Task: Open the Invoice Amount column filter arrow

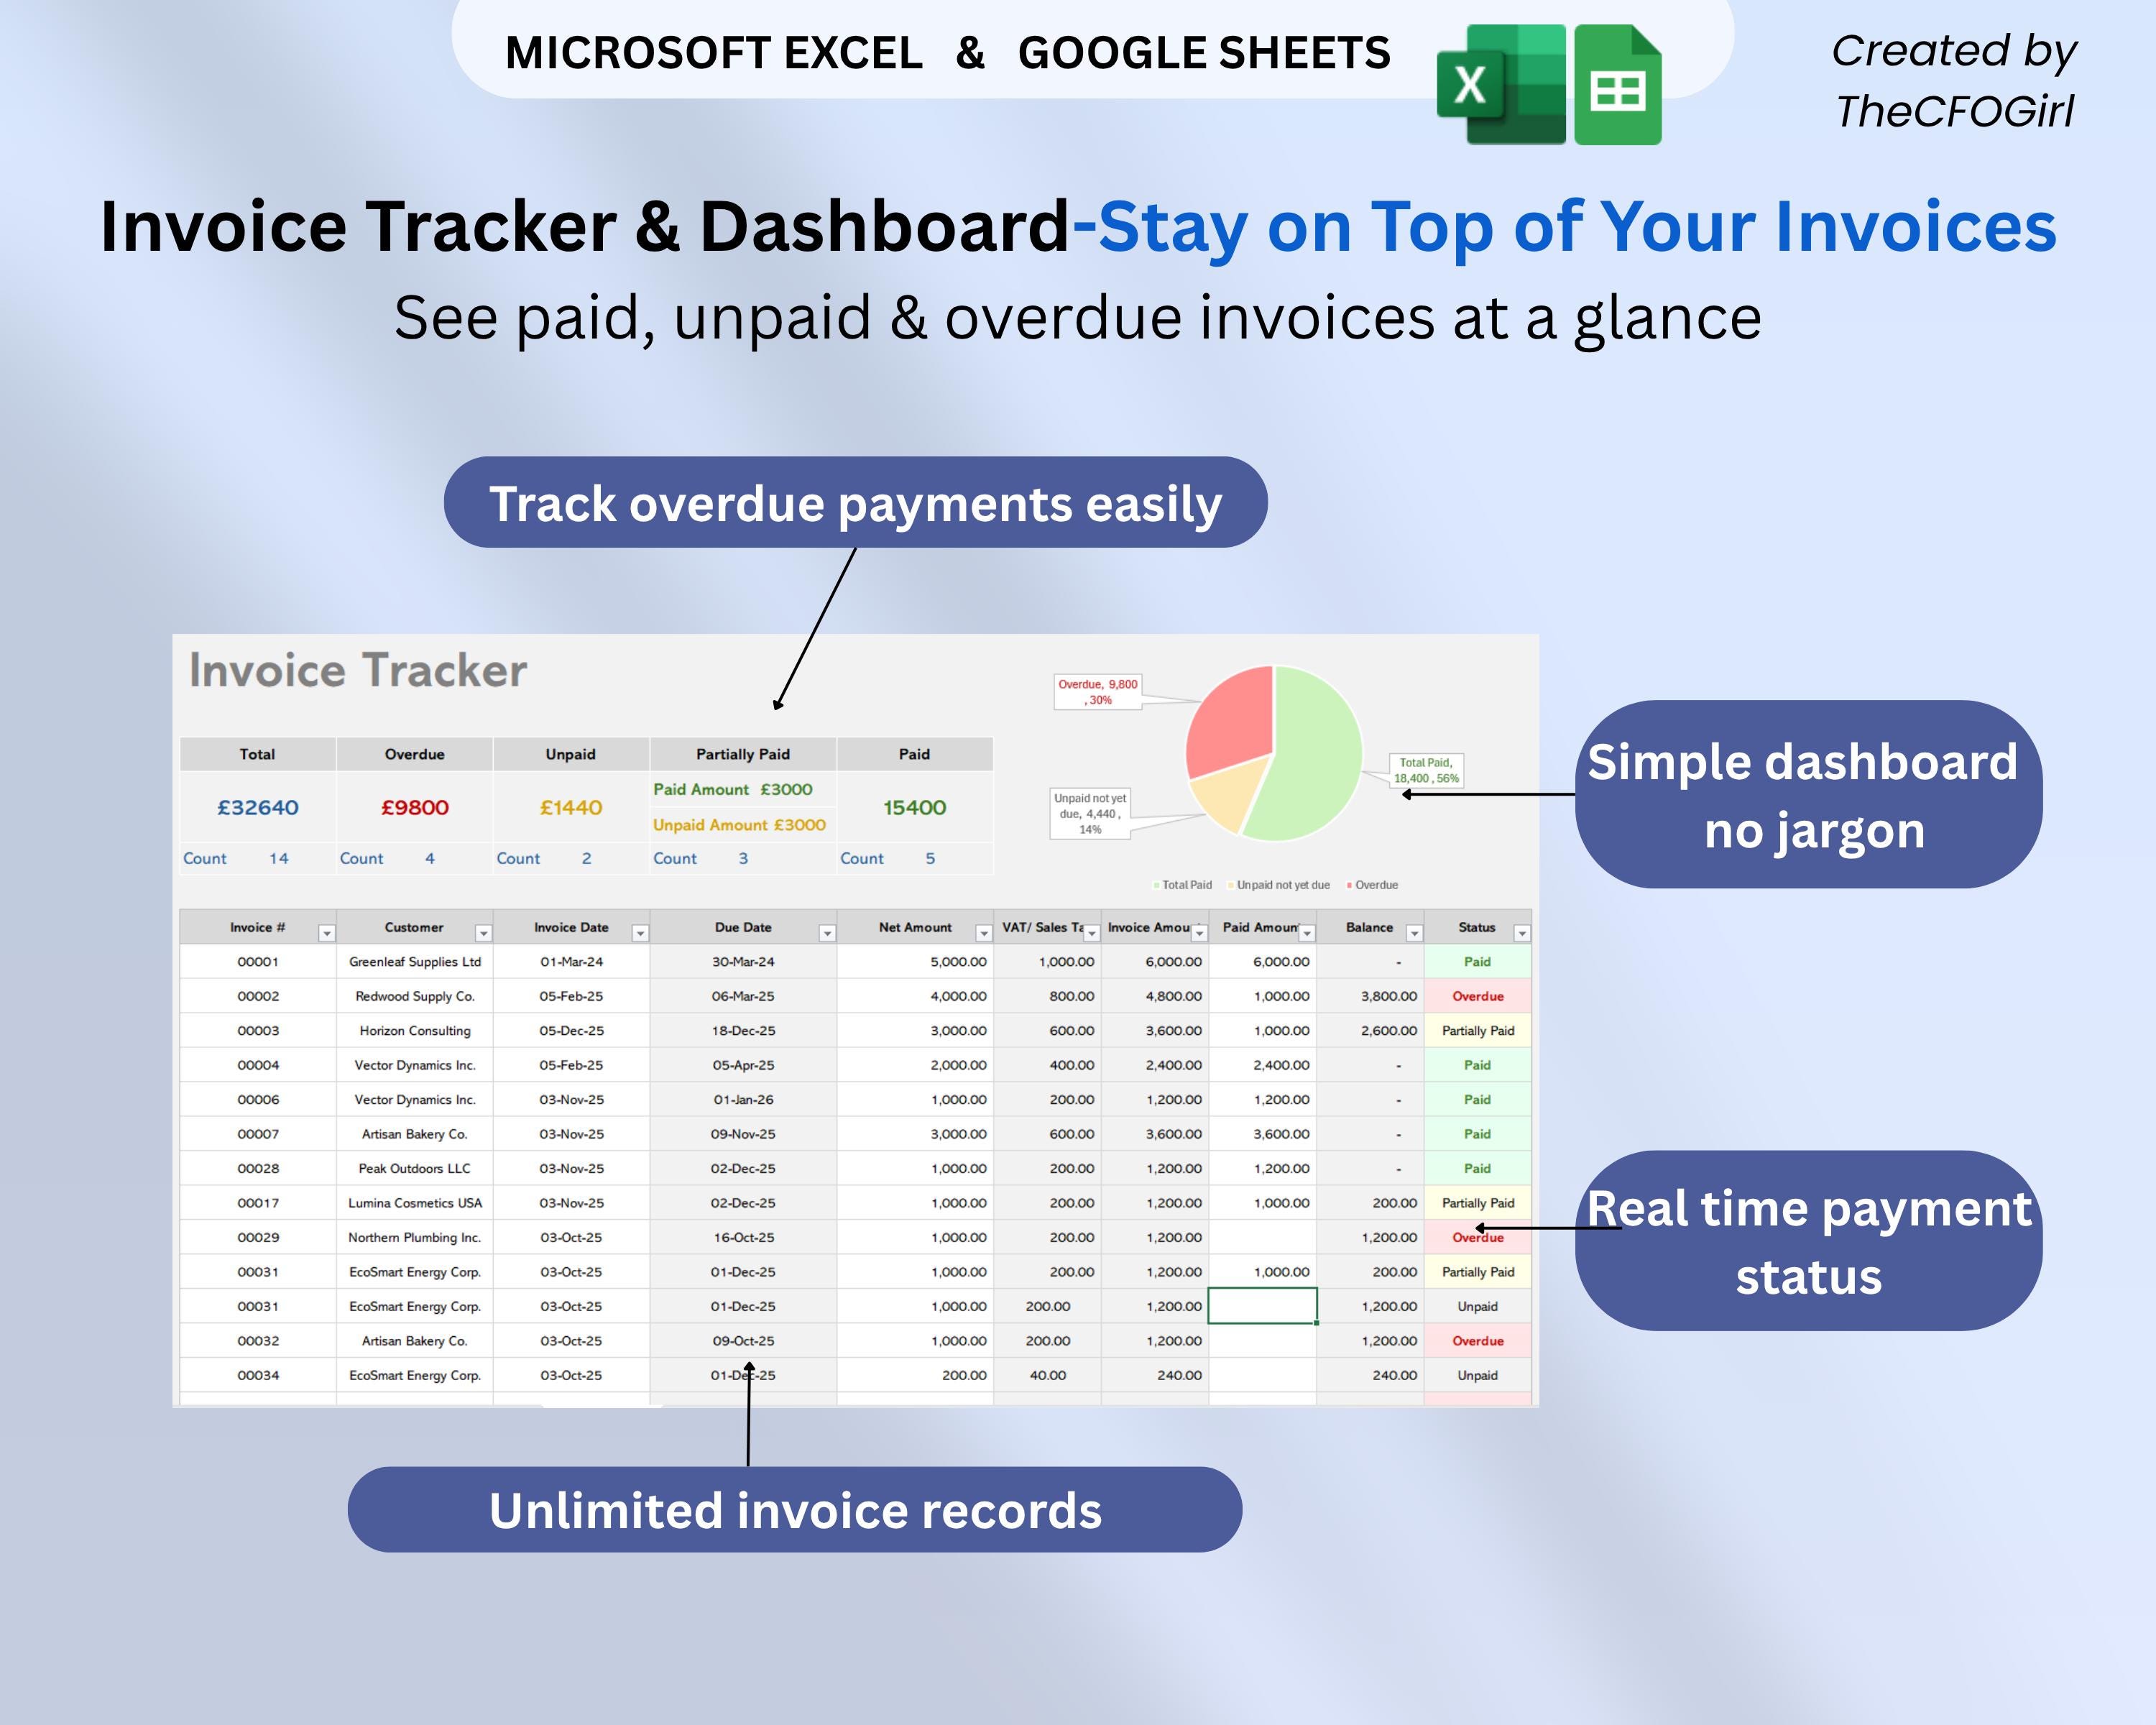Action: (x=1200, y=933)
